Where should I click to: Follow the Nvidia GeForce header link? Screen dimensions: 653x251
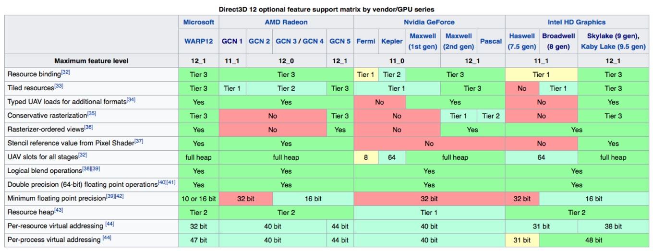pyautogui.click(x=429, y=22)
